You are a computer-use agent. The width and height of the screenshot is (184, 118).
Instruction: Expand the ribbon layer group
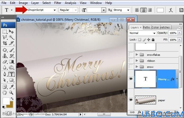tap(137, 61)
